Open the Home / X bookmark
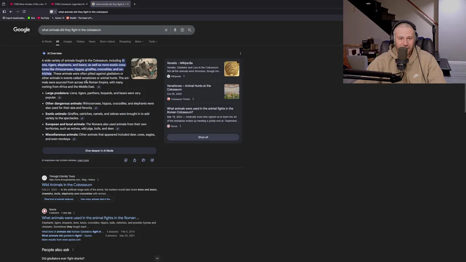Image resolution: width=466 pixels, height=262 pixels. (x=58, y=18)
